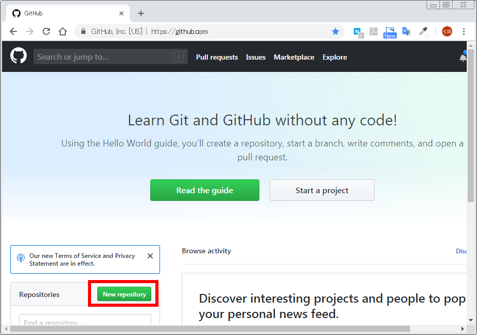Select the eyedropper color picker extension
The image size is (477, 335).
click(x=423, y=31)
